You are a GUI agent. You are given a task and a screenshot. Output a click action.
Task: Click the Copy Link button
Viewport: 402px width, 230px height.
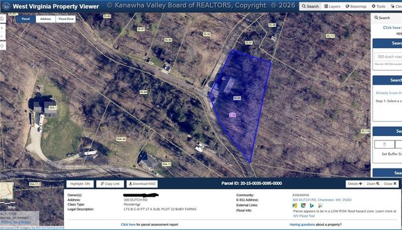pos(110,184)
